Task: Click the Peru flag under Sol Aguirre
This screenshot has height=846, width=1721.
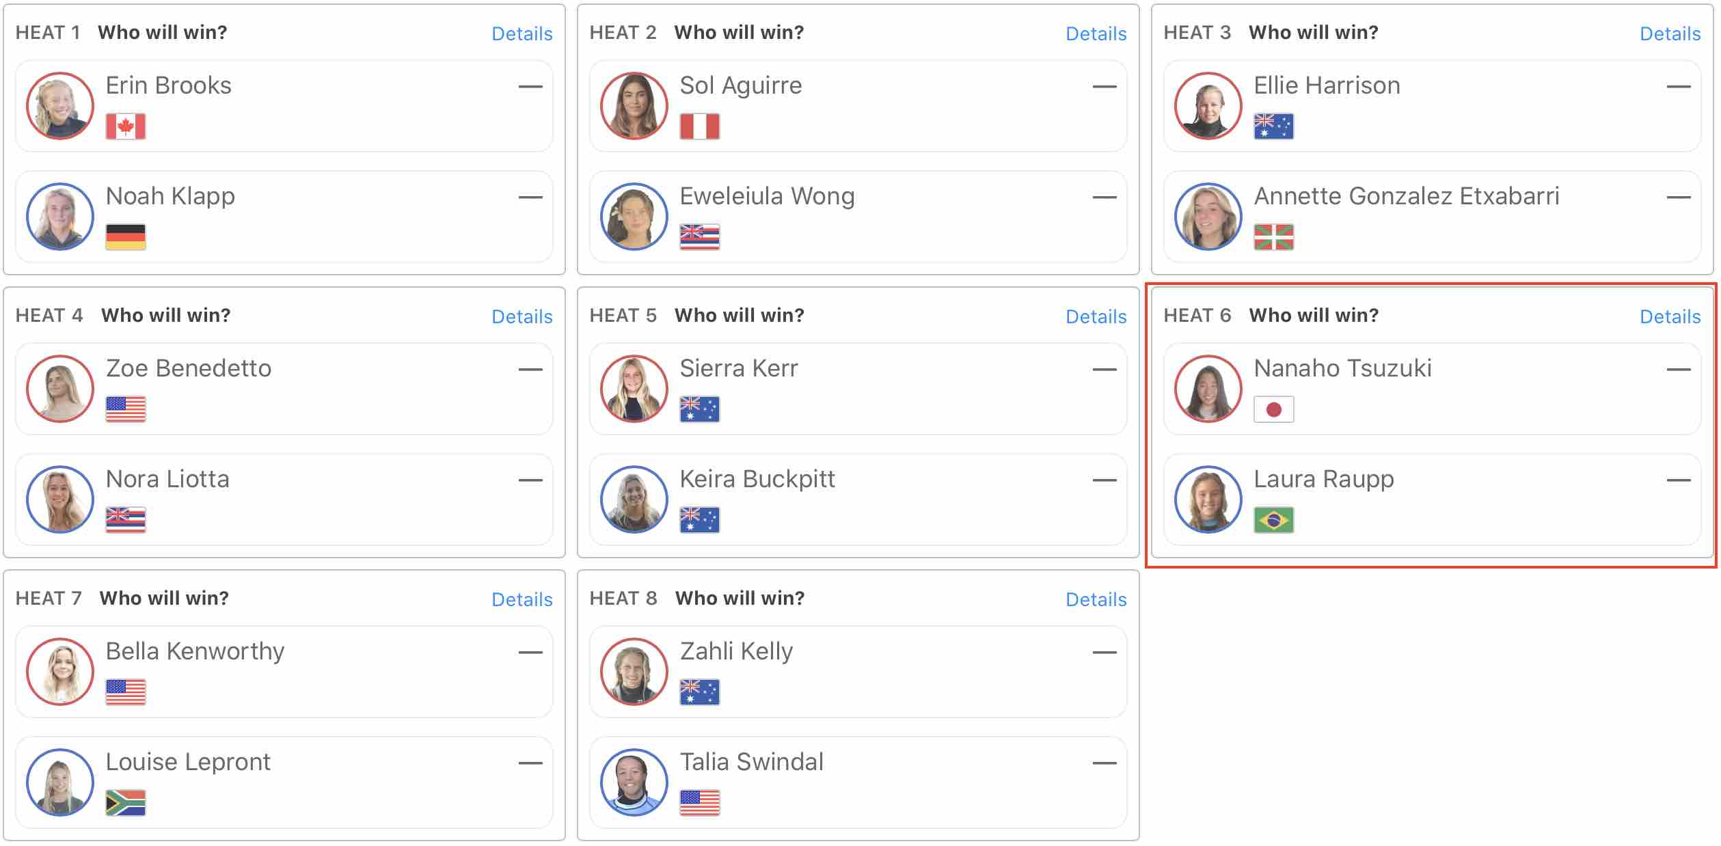Action: 699,126
